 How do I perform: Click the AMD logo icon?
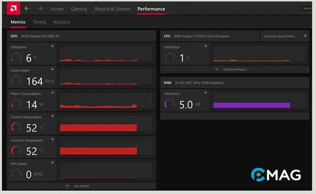coord(13,9)
